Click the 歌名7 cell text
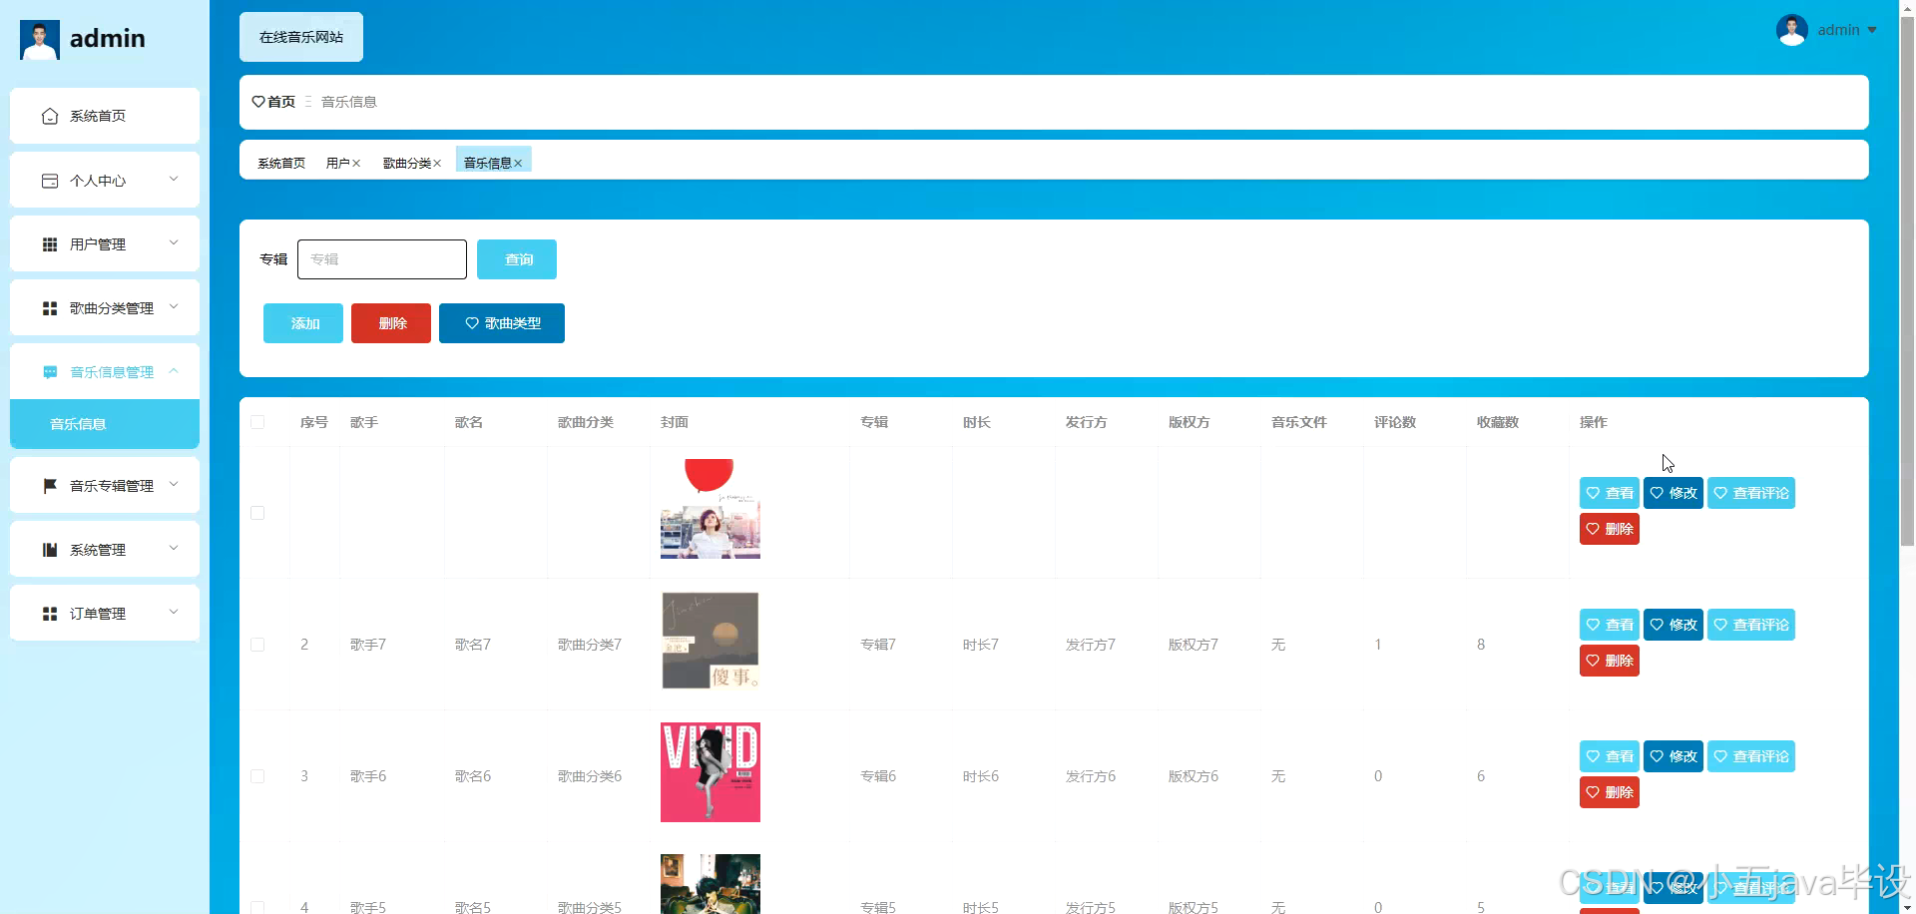 (473, 645)
